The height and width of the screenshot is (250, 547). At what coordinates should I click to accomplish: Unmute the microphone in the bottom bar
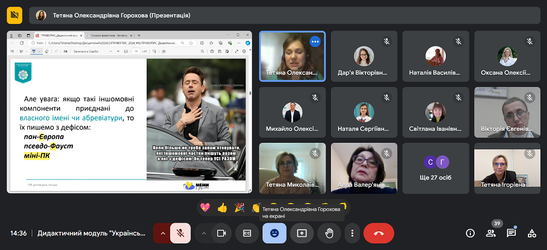[x=180, y=233]
